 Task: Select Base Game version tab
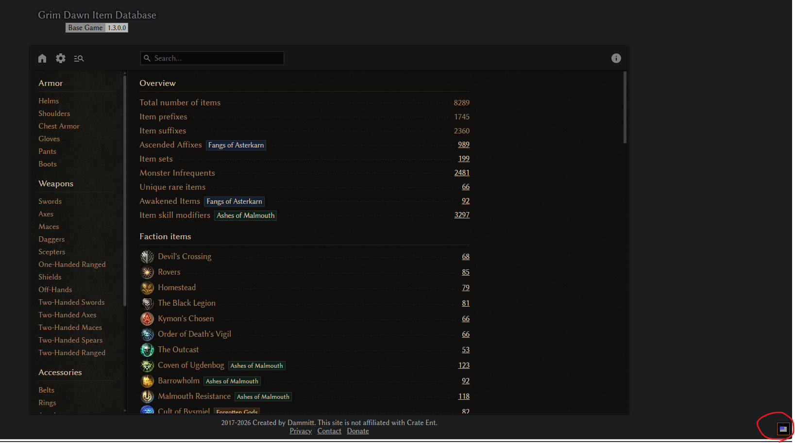(85, 28)
